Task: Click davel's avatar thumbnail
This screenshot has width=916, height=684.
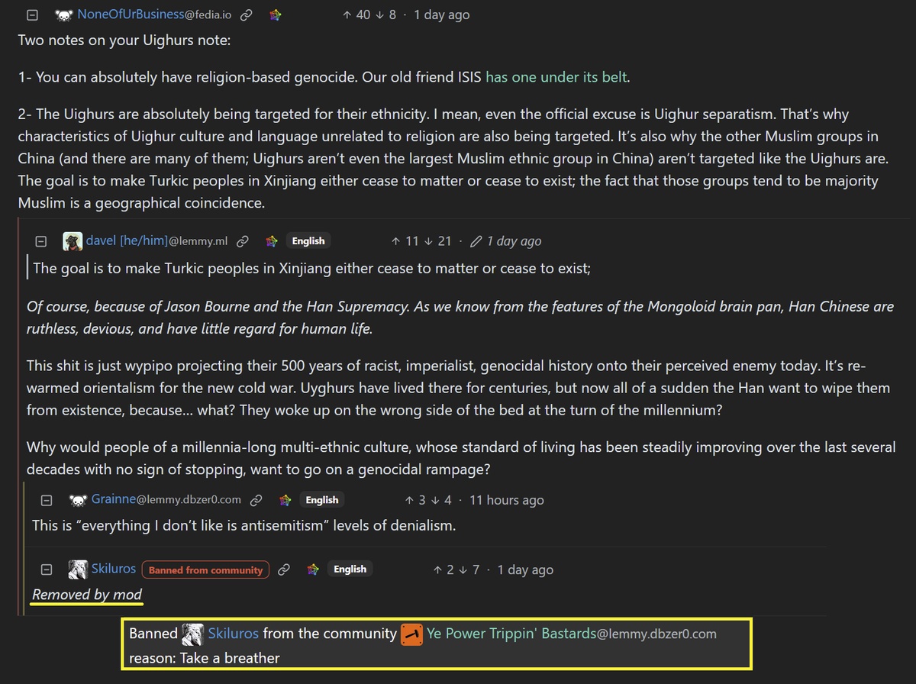Action: [73, 241]
